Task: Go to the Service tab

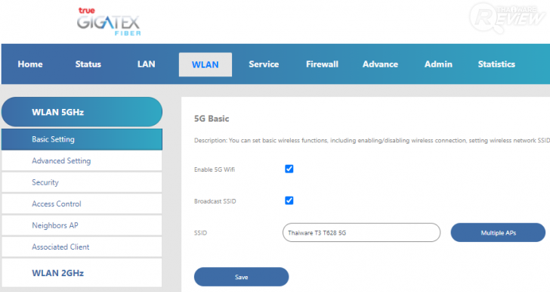Action: click(264, 64)
